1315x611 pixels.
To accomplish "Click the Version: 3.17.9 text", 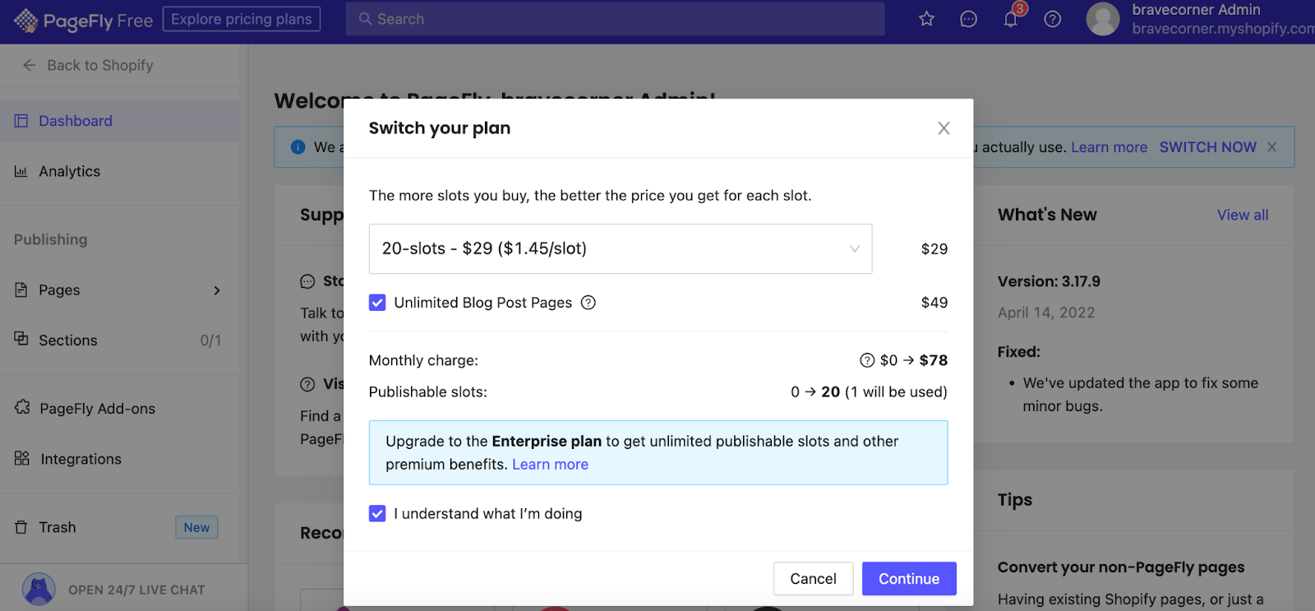I will tap(1049, 281).
